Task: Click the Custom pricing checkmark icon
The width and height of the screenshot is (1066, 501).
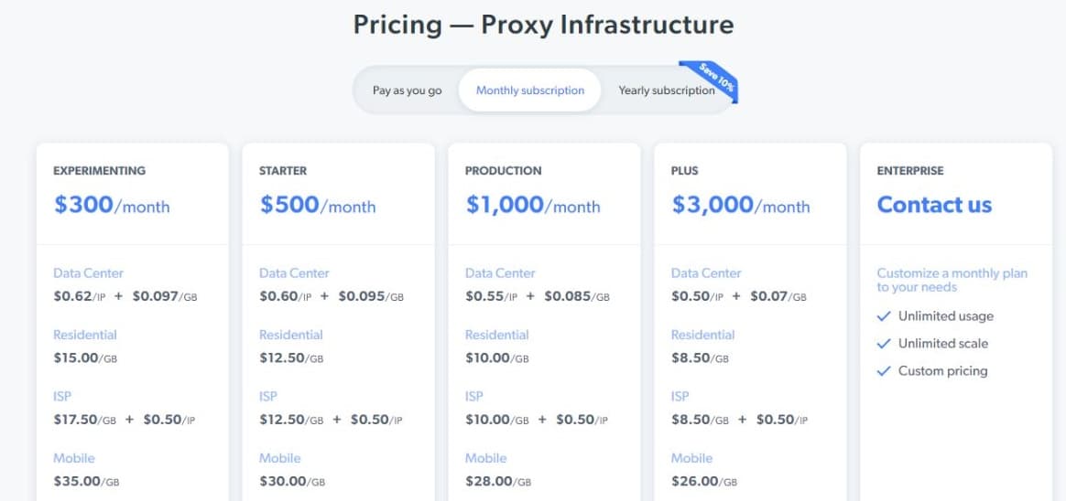Action: [x=883, y=370]
